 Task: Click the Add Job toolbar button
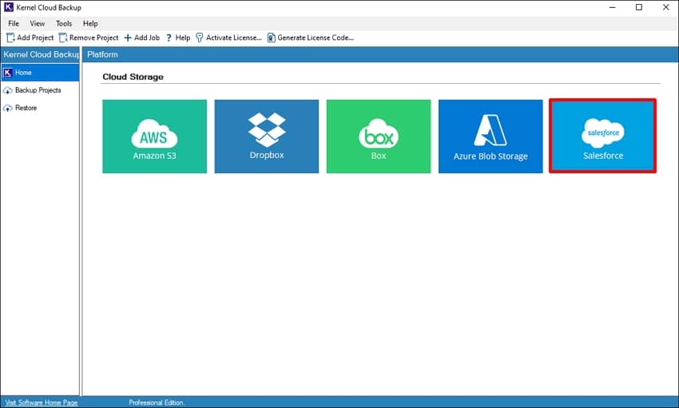pos(142,38)
